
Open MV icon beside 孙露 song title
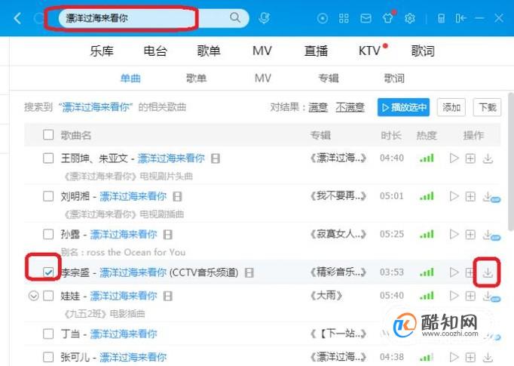[168, 235]
